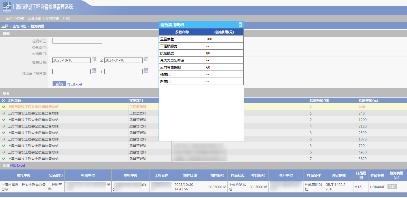This screenshot has height=198, width=407.
Task: Toggle checkmark on row with fee 3820
Action: [4, 159]
